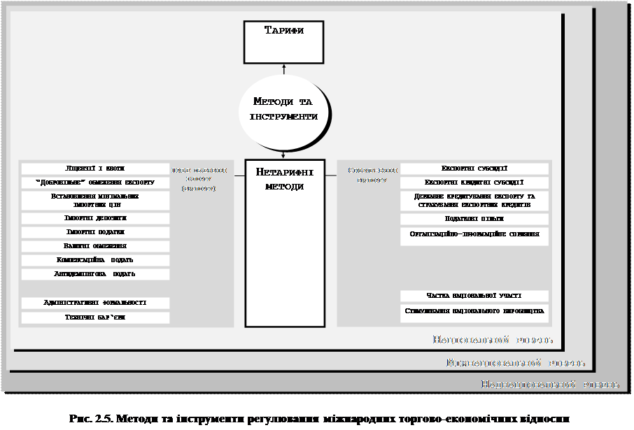The height and width of the screenshot is (430, 634).
Task: Click the '"Добровільне" обмеження експорту' item
Action: (x=95, y=182)
